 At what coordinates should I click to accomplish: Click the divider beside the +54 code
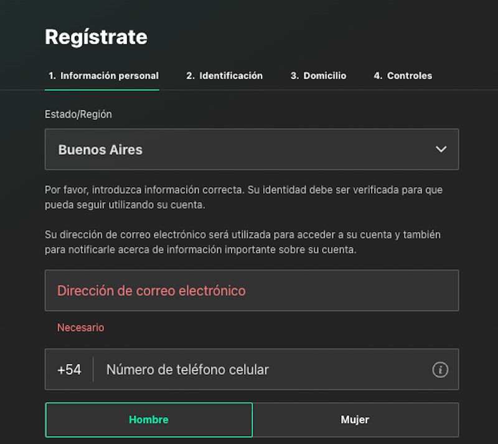[x=93, y=370]
